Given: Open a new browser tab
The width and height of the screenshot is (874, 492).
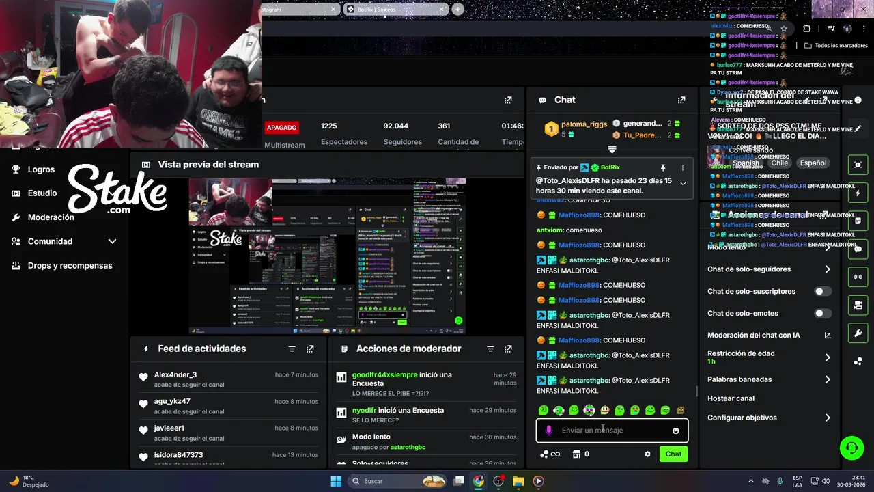Looking at the screenshot, I should 457,9.
